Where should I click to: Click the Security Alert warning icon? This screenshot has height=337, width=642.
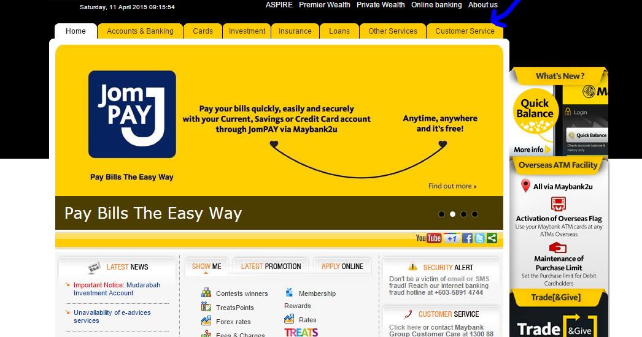412,267
